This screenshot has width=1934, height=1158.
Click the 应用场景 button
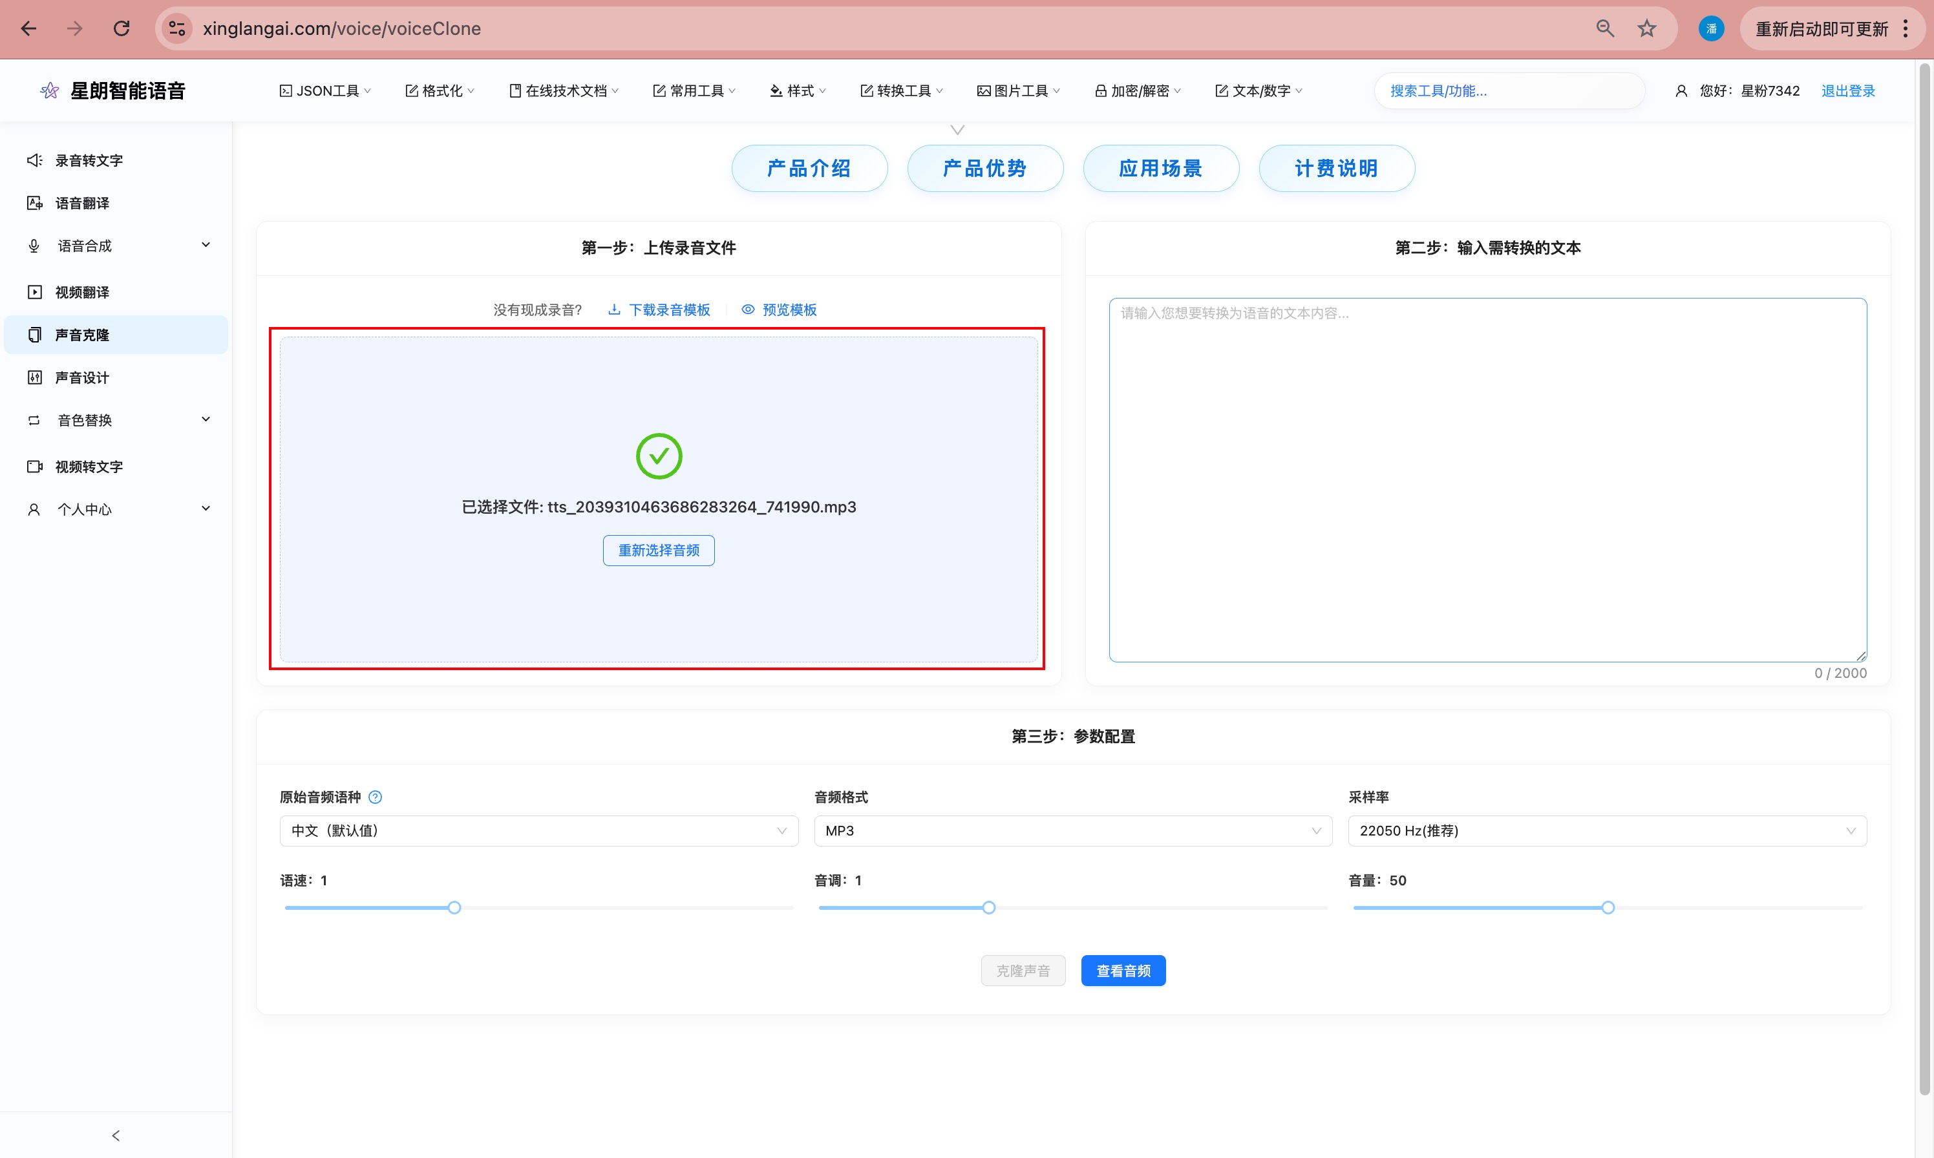(1160, 169)
